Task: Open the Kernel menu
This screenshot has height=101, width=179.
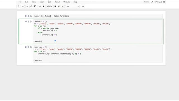Action: [x=57, y=2]
